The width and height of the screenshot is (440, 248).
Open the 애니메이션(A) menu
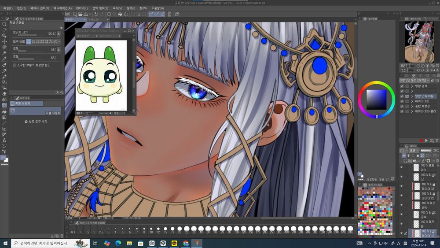click(62, 8)
